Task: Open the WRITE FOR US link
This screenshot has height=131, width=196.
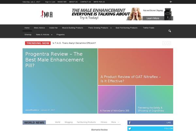Action: coord(99,2)
